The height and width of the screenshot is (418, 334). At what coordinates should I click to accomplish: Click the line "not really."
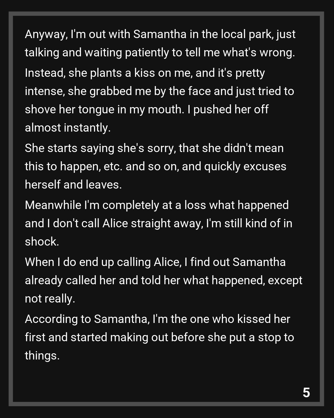coord(50,299)
